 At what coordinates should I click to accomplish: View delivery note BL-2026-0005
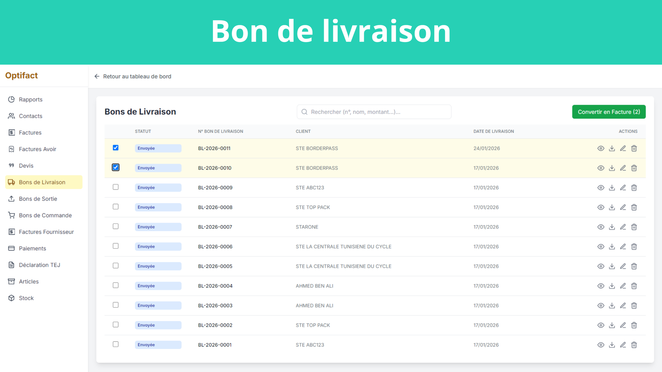601,266
